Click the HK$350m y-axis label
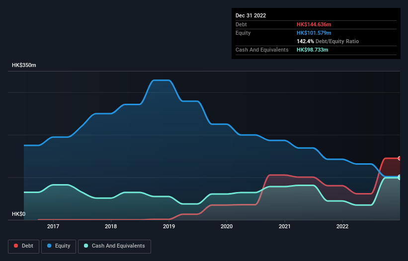The image size is (408, 261). pyautogui.click(x=24, y=65)
